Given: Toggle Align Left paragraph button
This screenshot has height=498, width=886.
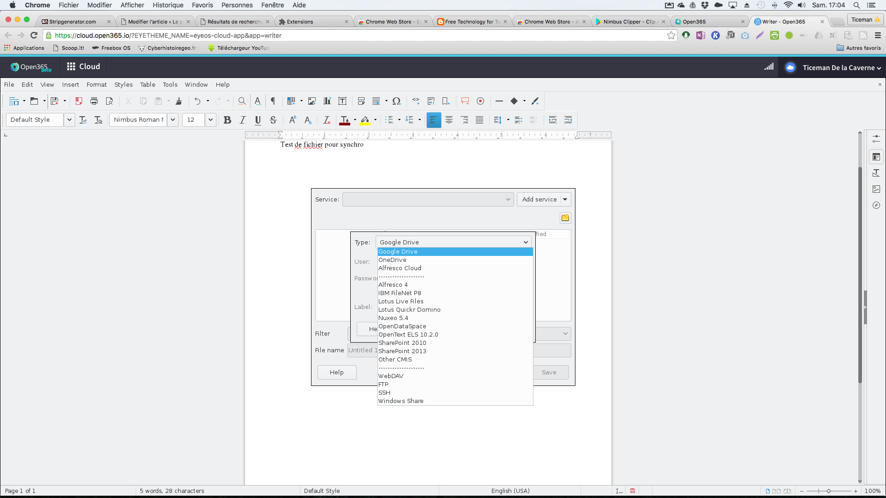Looking at the screenshot, I should click(x=433, y=120).
